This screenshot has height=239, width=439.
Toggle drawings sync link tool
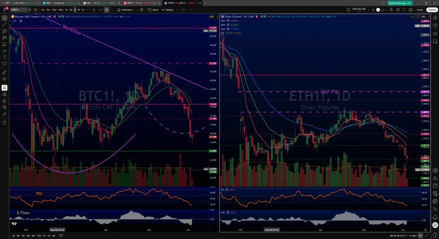(x=4, y=114)
